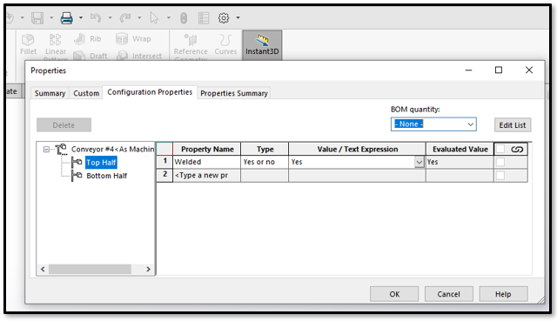This screenshot has height=321, width=557.
Task: Toggle the Instant3D button
Action: (x=262, y=44)
